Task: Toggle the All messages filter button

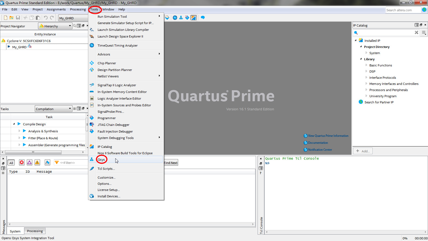Action: pos(11,163)
